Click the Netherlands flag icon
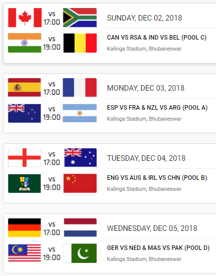Viewport: 216px width, 276px height. pyautogui.click(x=80, y=227)
